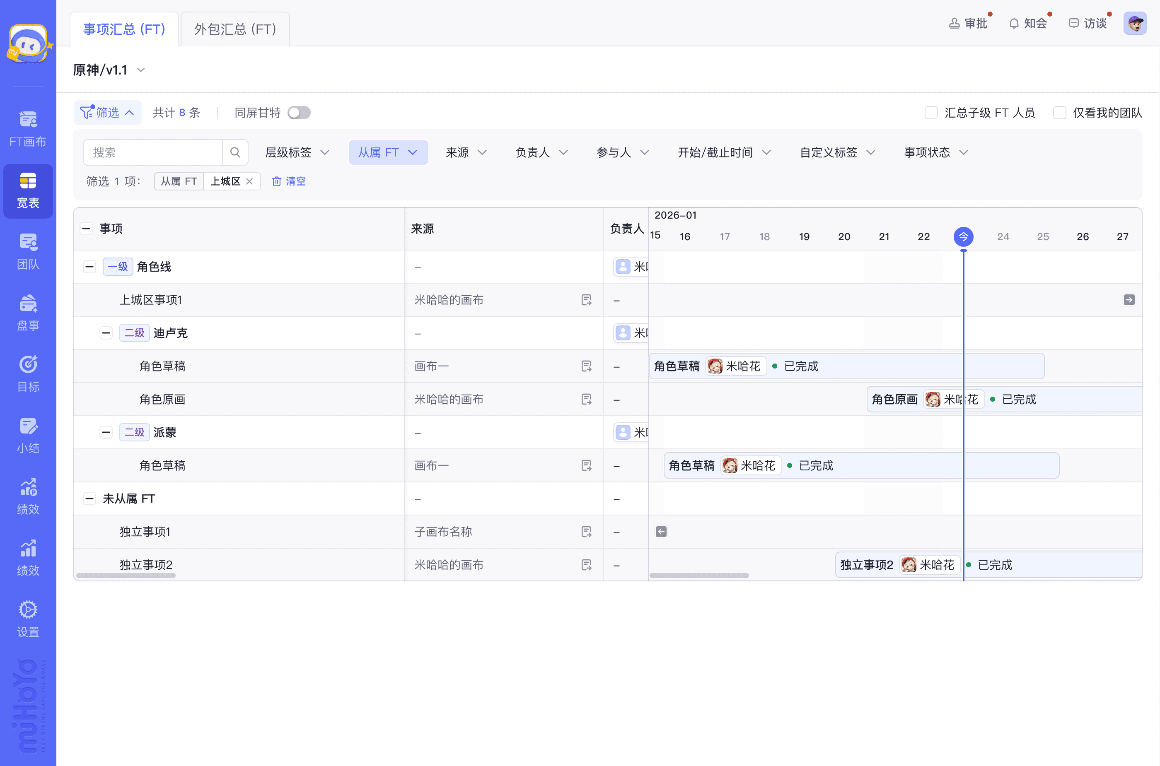The height and width of the screenshot is (766, 1160).
Task: Open the 小结 sidebar section
Action: pyautogui.click(x=28, y=435)
